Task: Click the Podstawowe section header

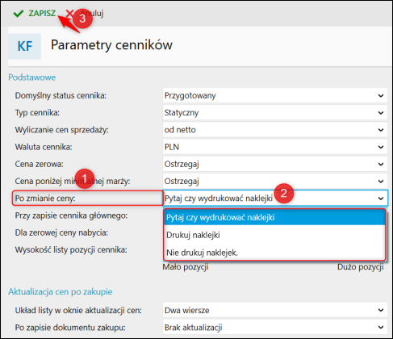Action: (x=32, y=77)
